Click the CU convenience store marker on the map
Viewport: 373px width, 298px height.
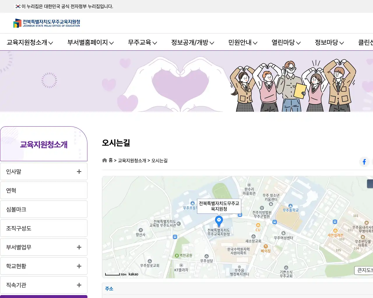[258, 225]
